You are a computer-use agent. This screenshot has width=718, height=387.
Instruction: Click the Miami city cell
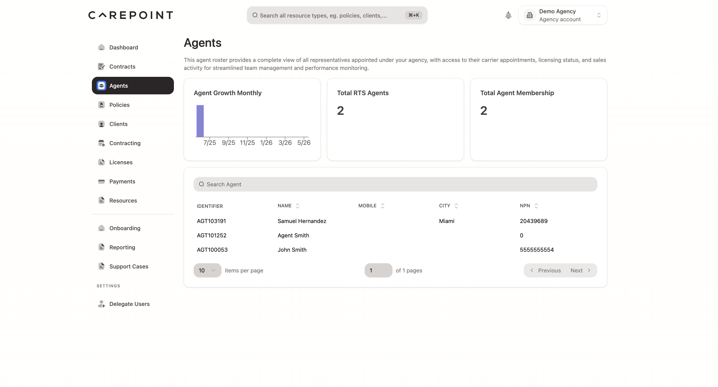pos(447,221)
